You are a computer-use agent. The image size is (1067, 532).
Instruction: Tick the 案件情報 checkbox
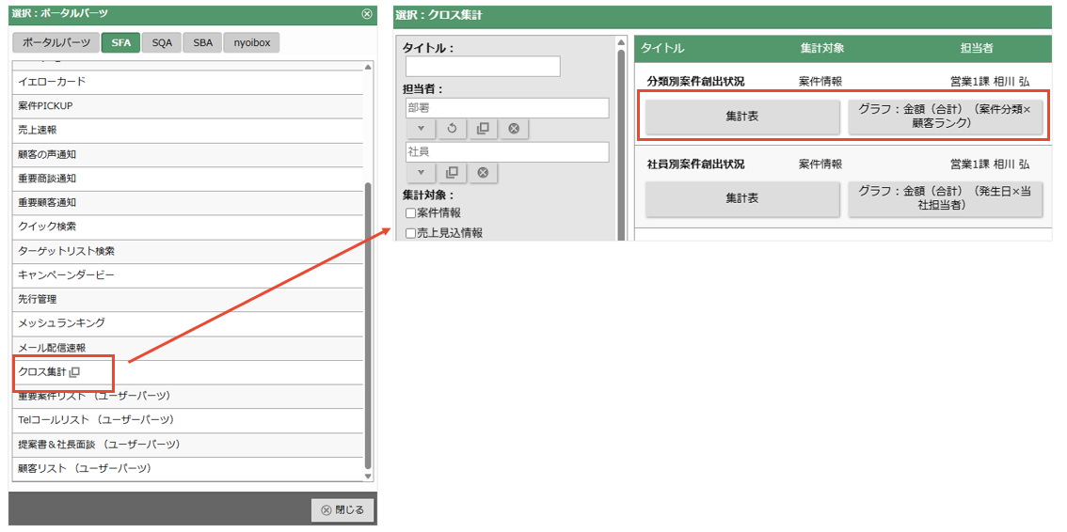[x=410, y=213]
